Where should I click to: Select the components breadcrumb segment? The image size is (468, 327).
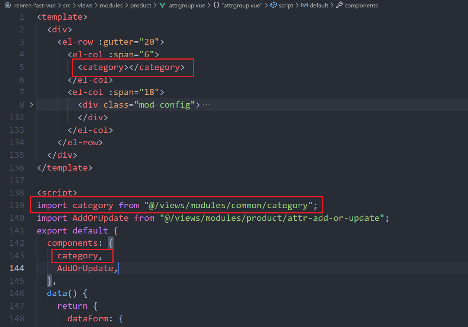tap(361, 5)
